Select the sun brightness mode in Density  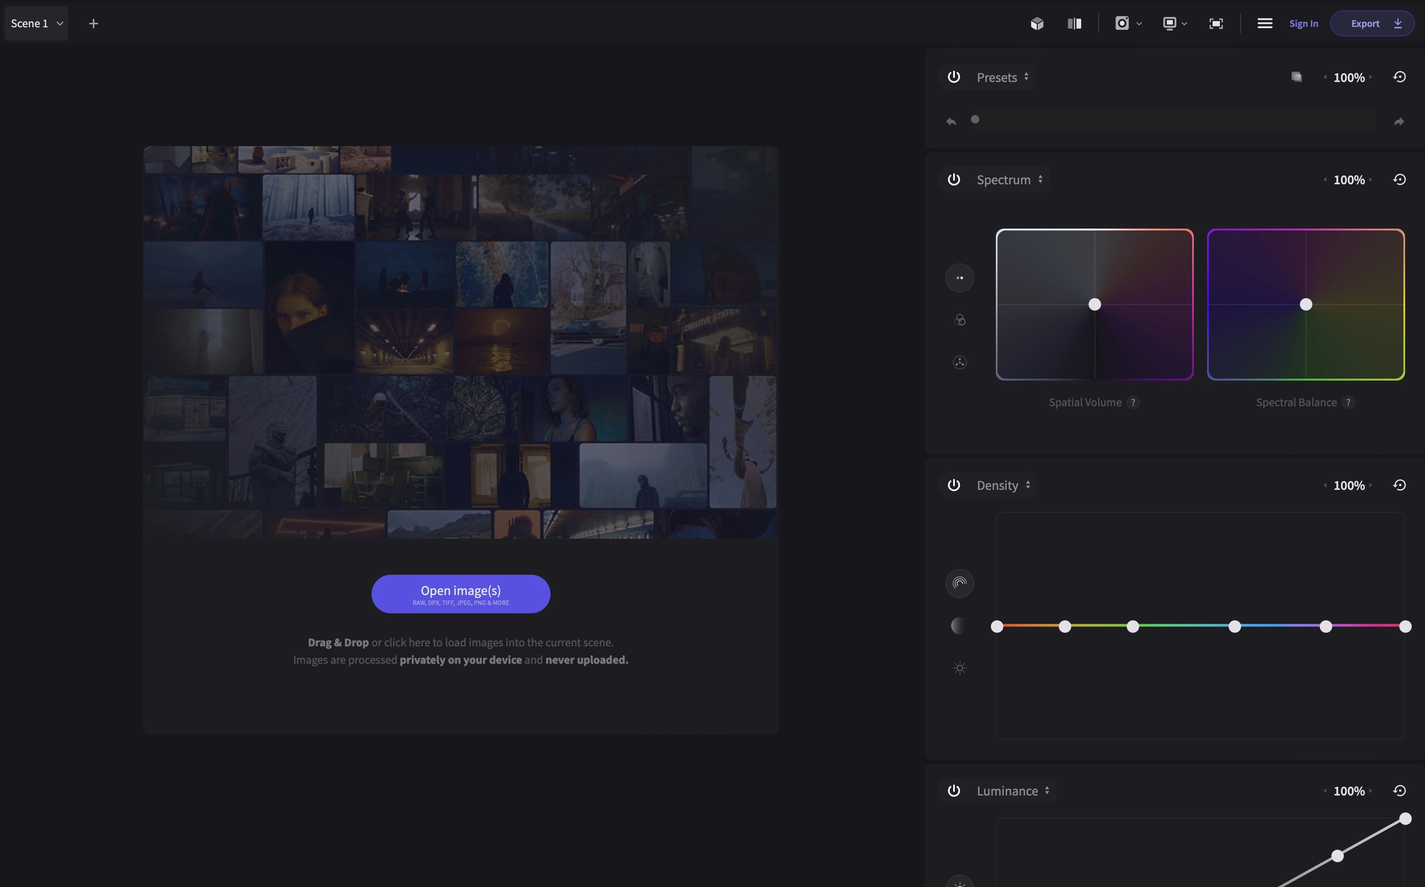pyautogui.click(x=960, y=668)
